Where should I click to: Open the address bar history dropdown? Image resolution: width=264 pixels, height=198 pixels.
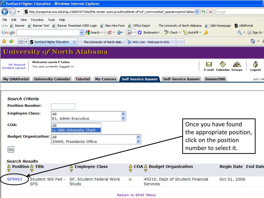197,12
